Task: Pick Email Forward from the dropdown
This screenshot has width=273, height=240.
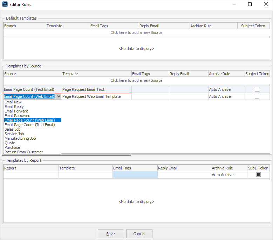Action: [16, 111]
